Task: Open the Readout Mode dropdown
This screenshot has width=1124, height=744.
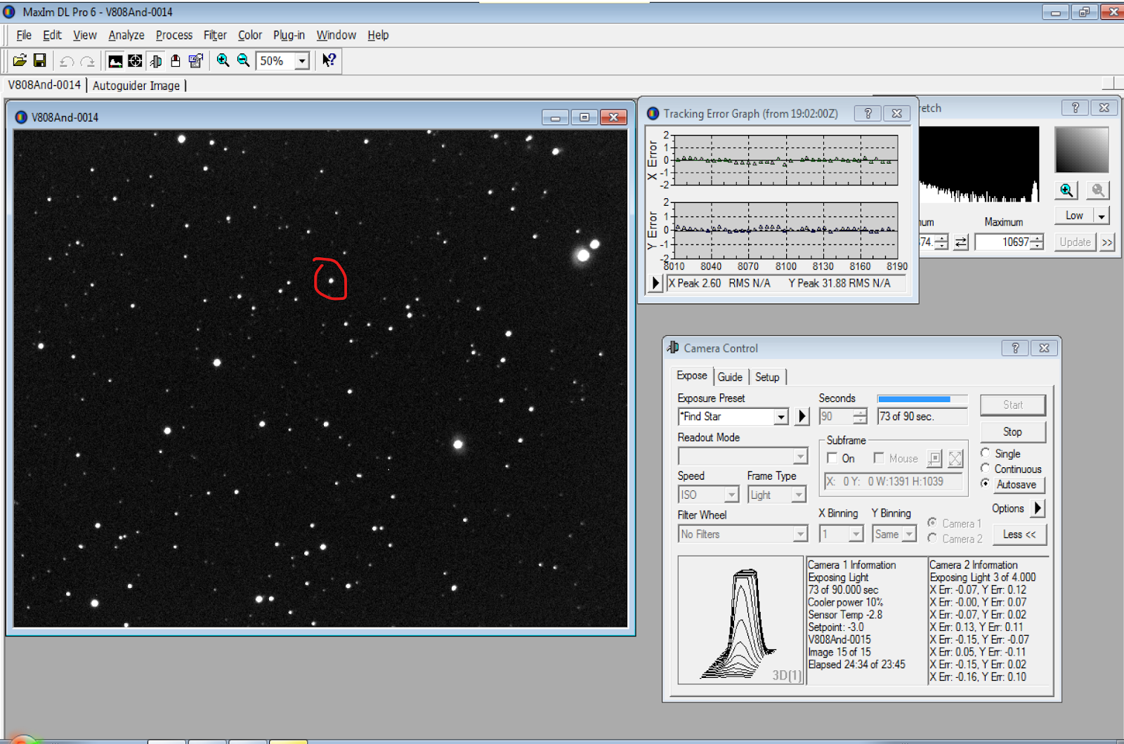Action: [800, 457]
